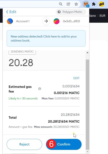The width and height of the screenshot is (108, 154).
Task: Open the Polygon Matic network selector
Action: tap(71, 12)
